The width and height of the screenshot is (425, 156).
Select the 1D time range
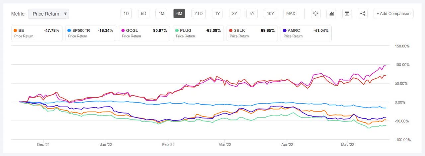(126, 14)
